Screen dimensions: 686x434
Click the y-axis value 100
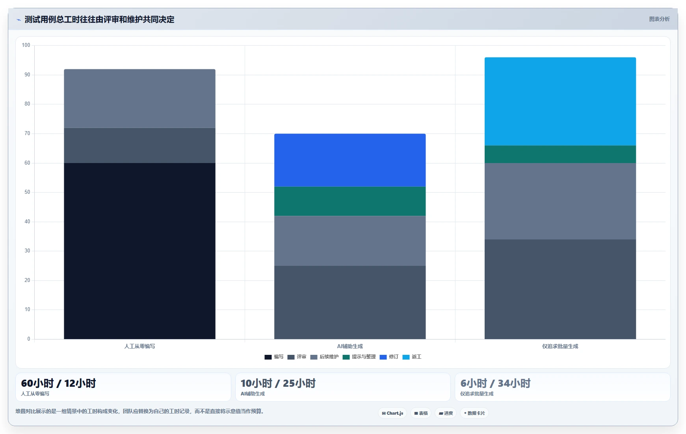click(26, 45)
